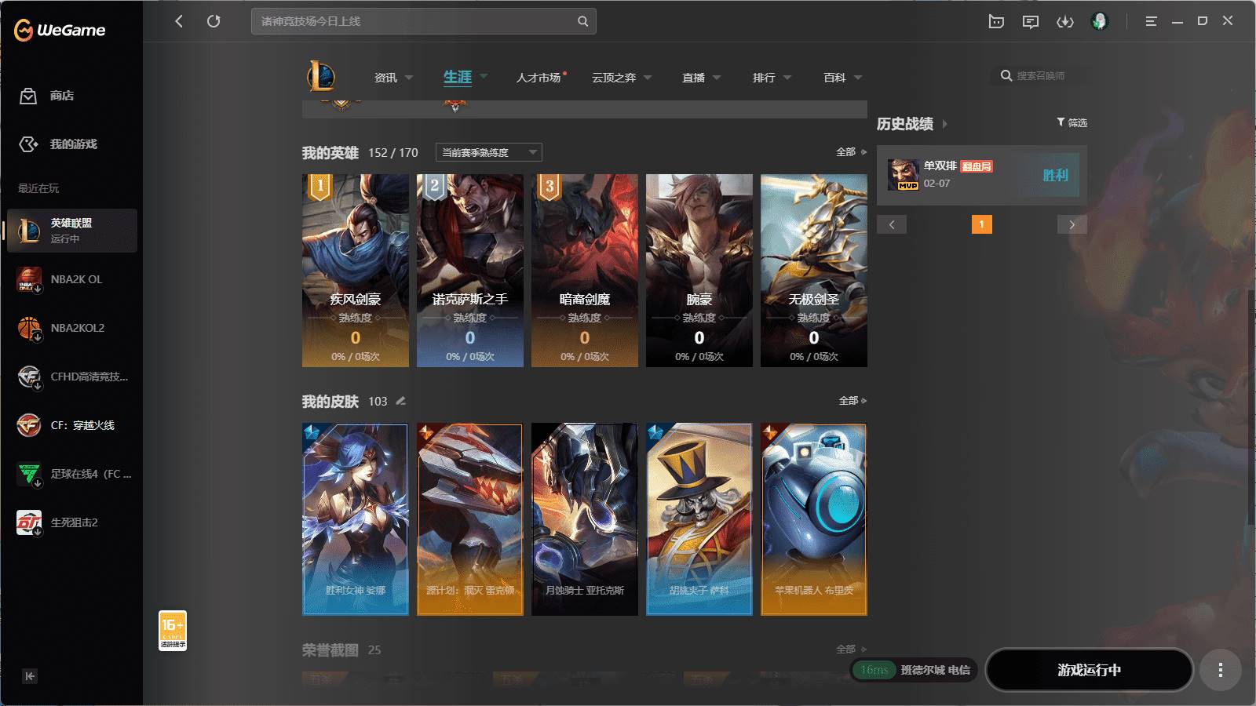Open the 生涯 tab
Screen dimensions: 1256x706
click(x=458, y=77)
